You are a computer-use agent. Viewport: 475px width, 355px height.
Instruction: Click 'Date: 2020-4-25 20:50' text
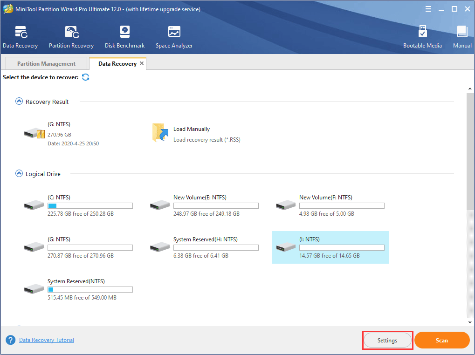coord(73,143)
